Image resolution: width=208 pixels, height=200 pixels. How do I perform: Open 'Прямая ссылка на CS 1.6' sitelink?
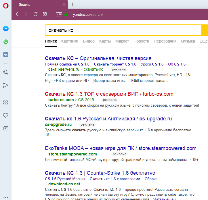[x=67, y=64]
